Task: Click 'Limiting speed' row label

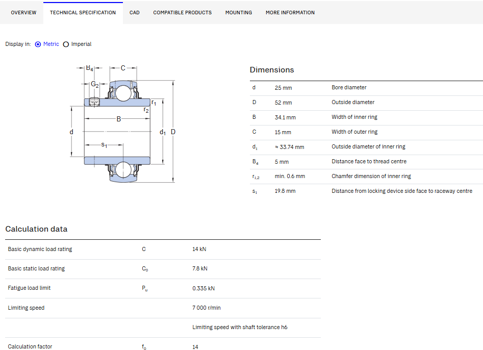Action: [26, 308]
